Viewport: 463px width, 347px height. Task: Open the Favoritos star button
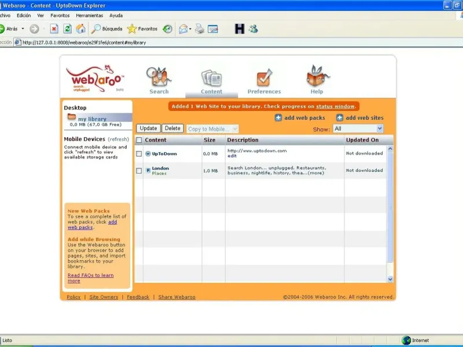tap(142, 28)
